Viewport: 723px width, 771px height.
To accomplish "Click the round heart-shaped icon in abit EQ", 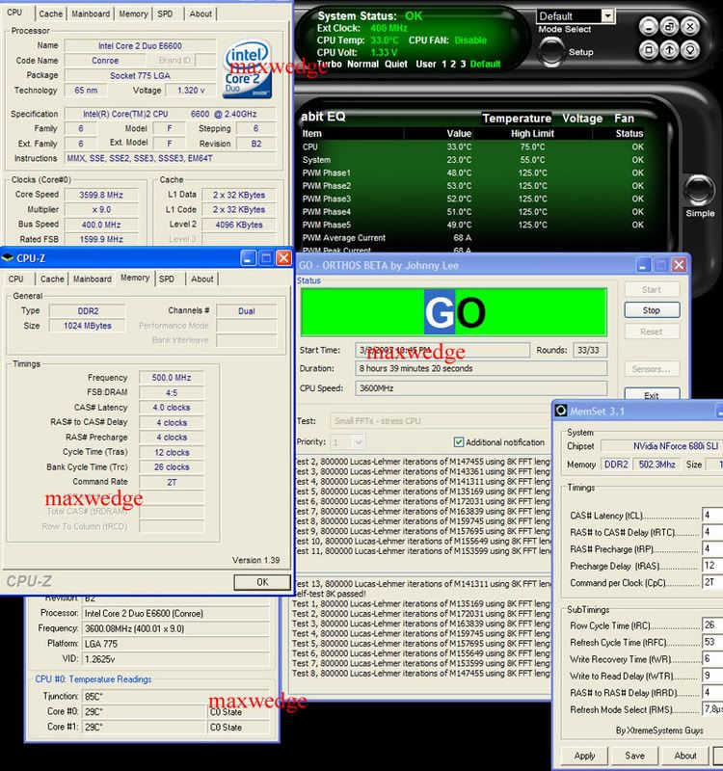I will tap(690, 50).
